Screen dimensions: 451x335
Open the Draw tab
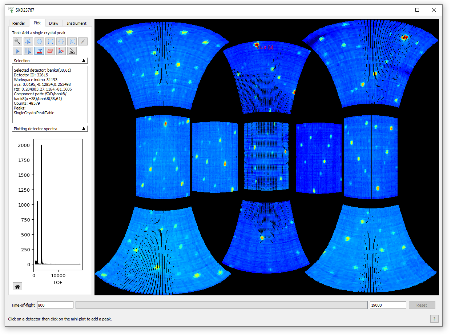54,23
